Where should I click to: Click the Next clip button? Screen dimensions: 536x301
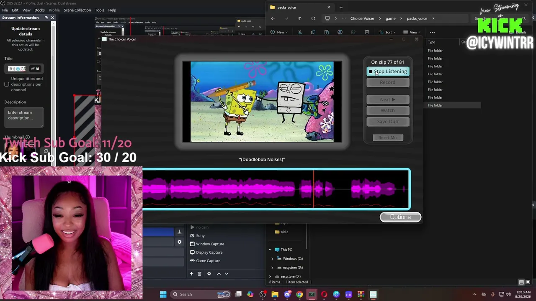pyautogui.click(x=388, y=99)
